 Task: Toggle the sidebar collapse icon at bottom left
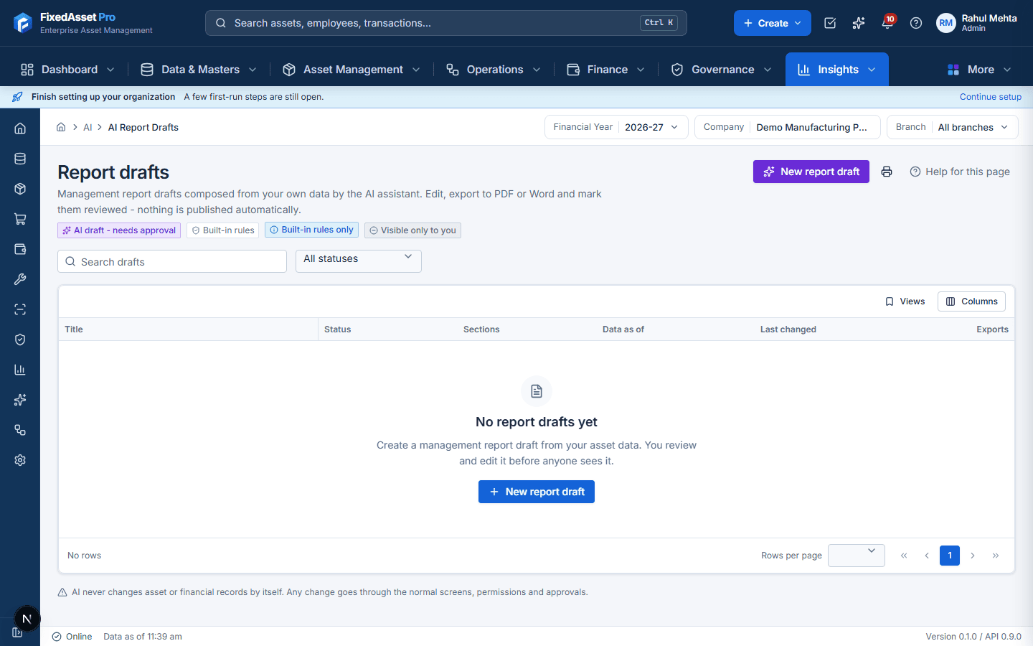tap(17, 632)
